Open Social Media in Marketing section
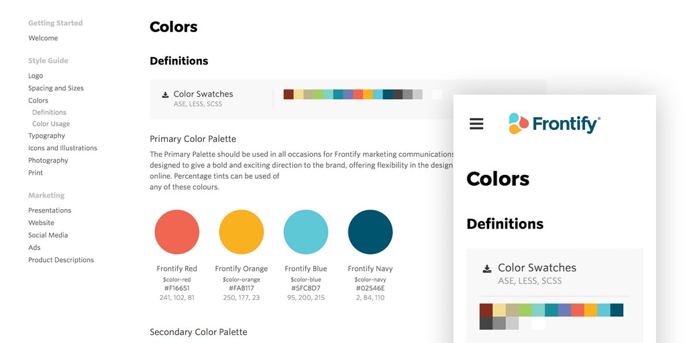The width and height of the screenshot is (687, 343). [48, 235]
